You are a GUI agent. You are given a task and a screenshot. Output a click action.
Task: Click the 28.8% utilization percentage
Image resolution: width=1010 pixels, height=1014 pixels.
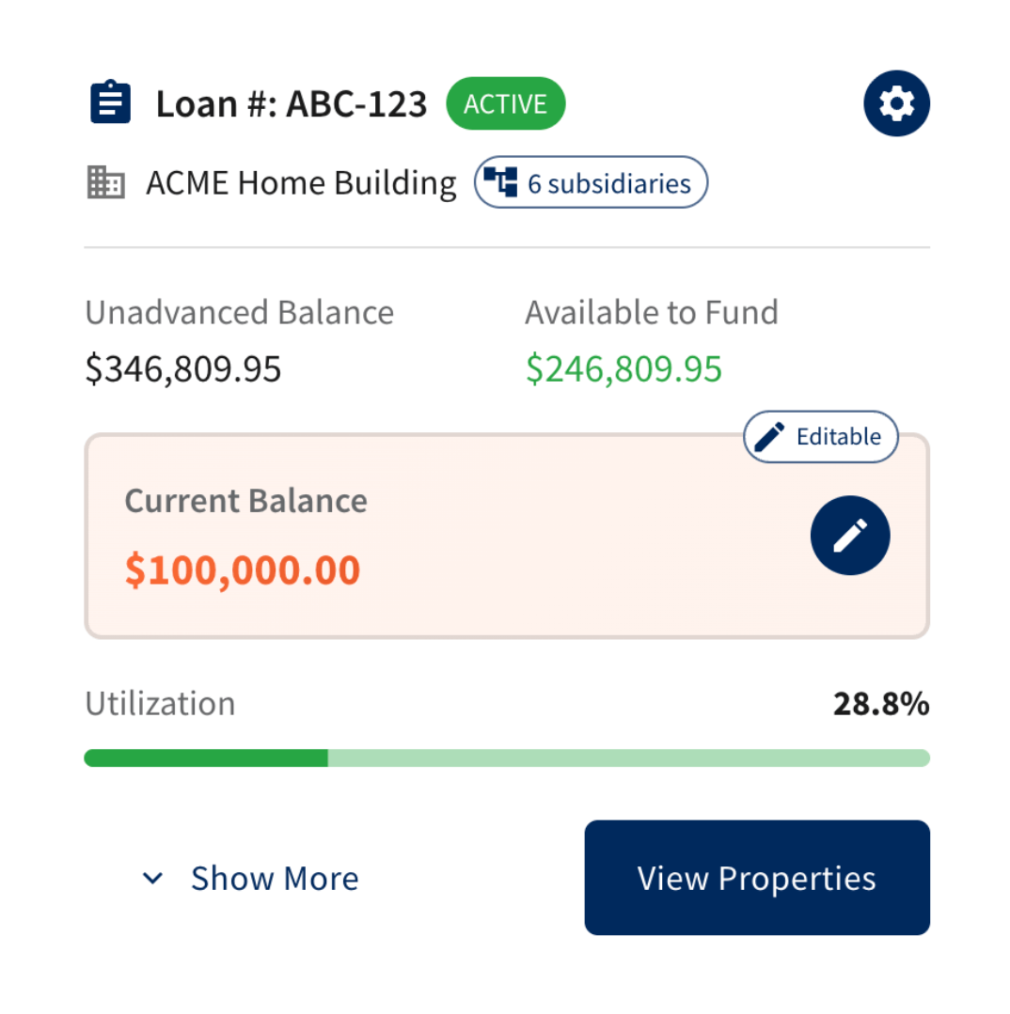(880, 704)
